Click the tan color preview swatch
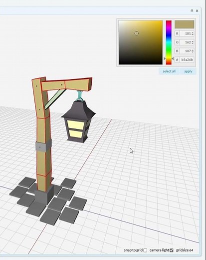Image resolution: width=206 pixels, height=260 pixels. coord(184,24)
